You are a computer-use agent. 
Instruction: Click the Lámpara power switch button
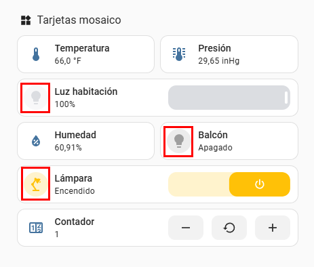point(260,184)
